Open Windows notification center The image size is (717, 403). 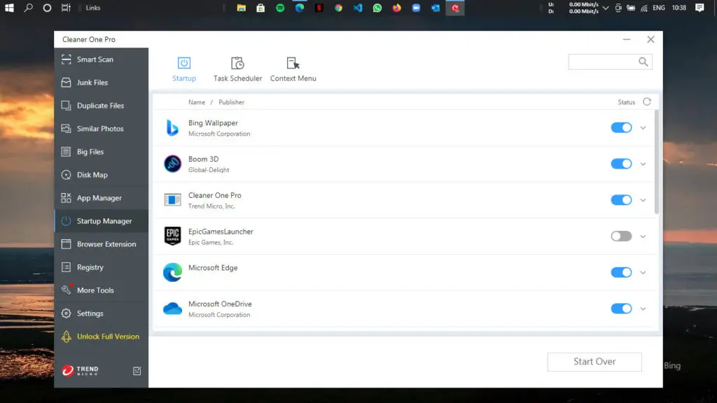[699, 8]
